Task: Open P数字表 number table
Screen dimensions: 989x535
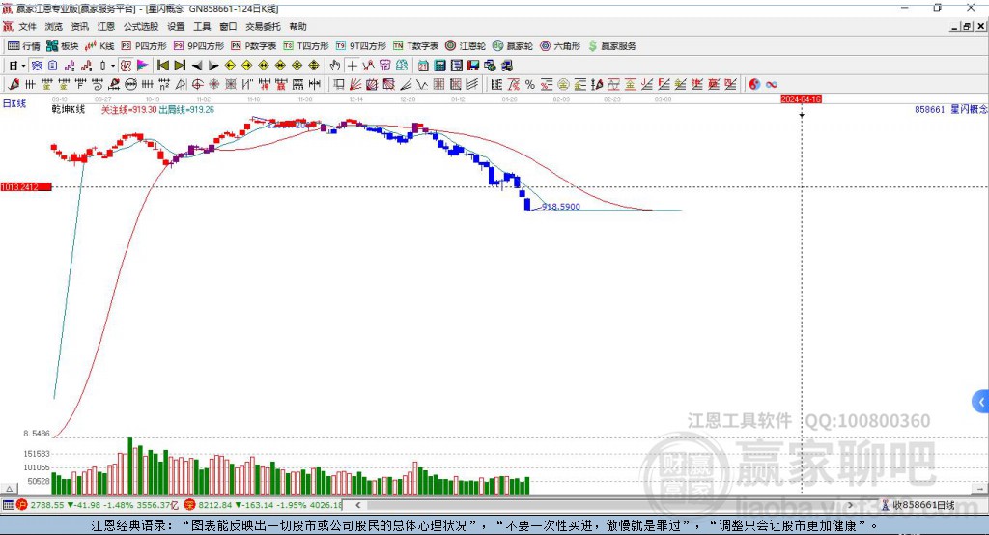Action: point(254,46)
